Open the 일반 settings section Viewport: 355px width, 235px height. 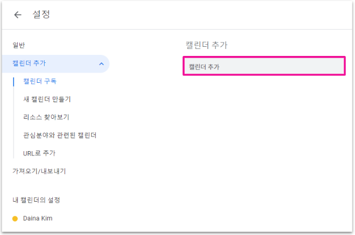19,45
